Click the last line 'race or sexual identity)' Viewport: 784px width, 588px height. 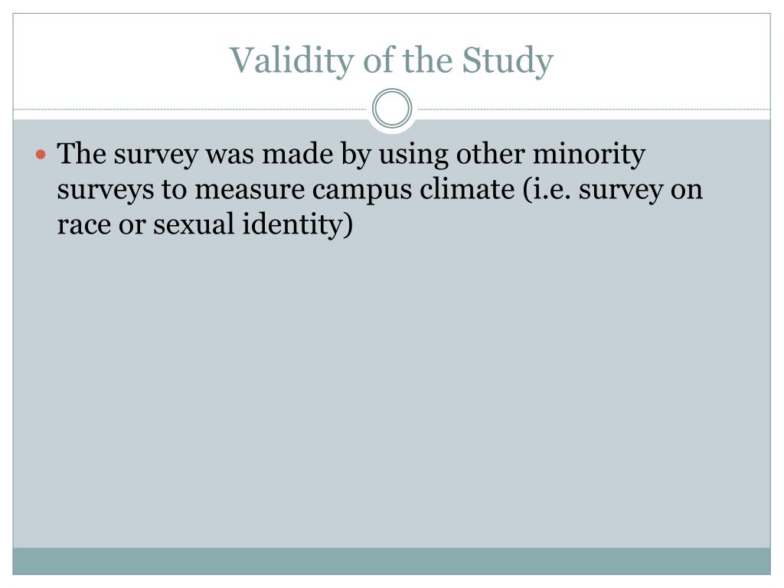205,224
